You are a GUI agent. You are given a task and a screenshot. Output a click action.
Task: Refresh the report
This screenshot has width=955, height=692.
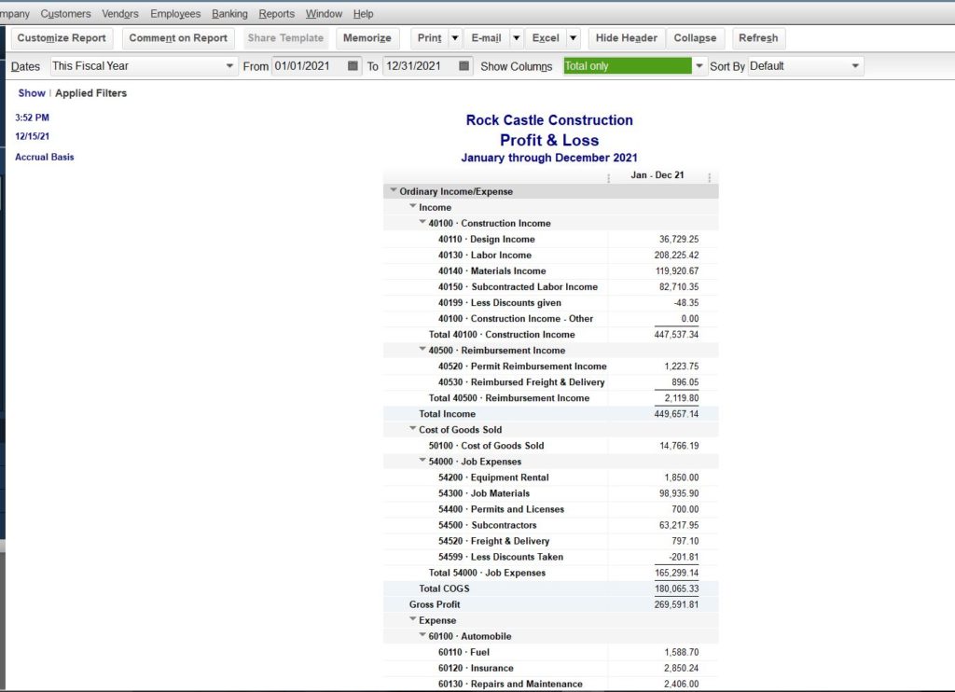point(758,37)
